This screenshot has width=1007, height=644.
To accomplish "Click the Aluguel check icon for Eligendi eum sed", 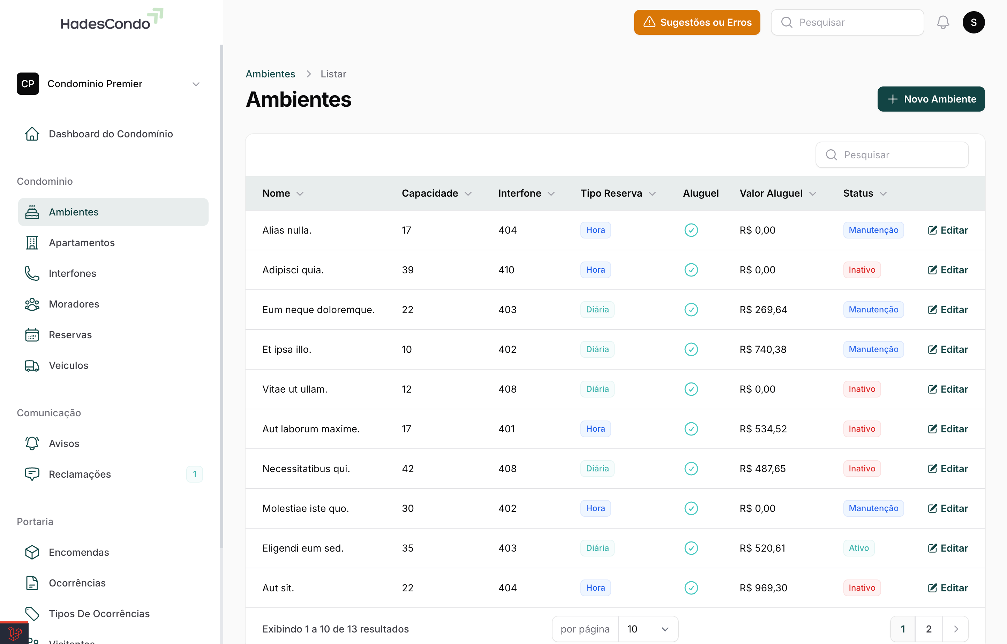I will 691,548.
